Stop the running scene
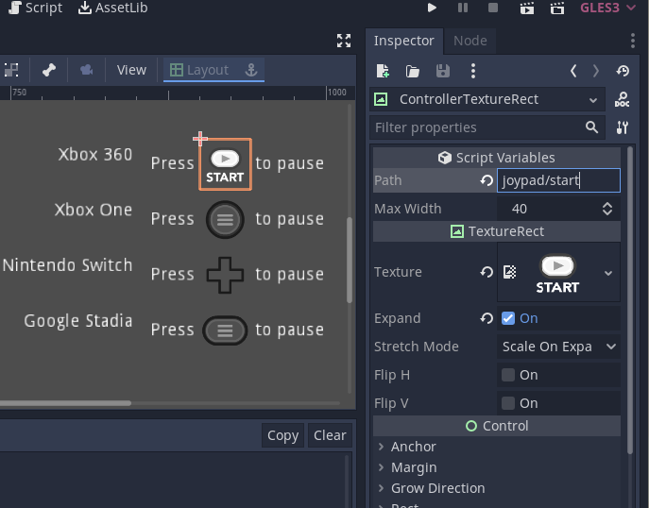 (493, 8)
